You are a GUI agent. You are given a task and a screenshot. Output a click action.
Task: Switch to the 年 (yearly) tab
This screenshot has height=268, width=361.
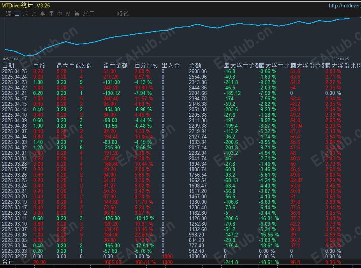pos(51,14)
